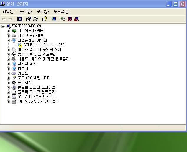Click the keyboard icon
Viewport: 187px width, 152px height.
pos(14,73)
